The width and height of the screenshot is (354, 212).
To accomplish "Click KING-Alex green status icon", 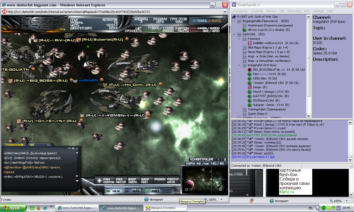I will tap(250, 78).
